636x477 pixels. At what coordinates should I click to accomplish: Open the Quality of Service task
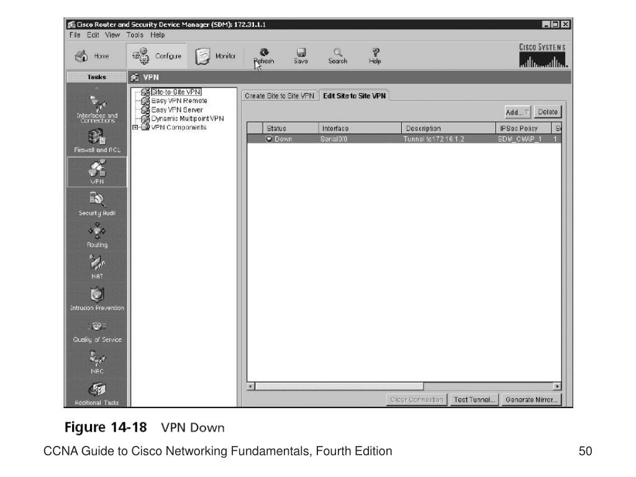(98, 331)
